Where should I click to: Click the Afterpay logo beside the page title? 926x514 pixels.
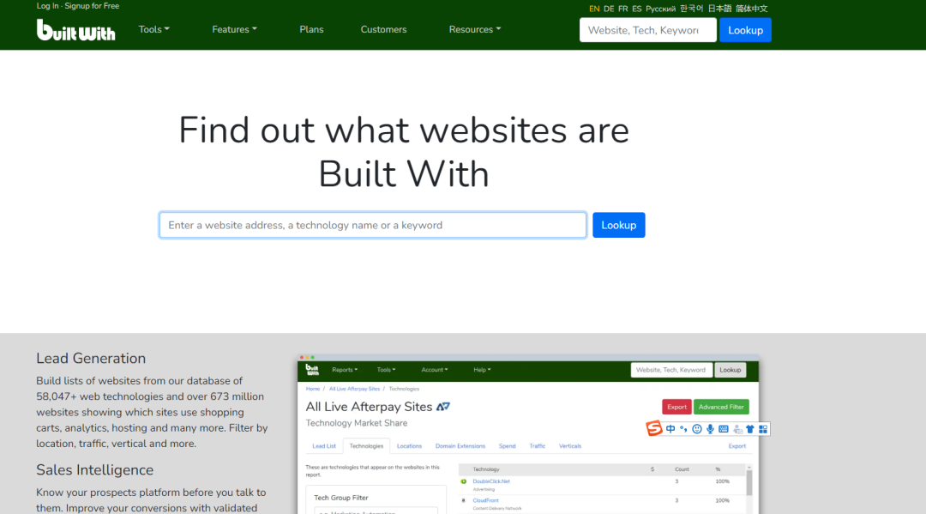(x=441, y=406)
